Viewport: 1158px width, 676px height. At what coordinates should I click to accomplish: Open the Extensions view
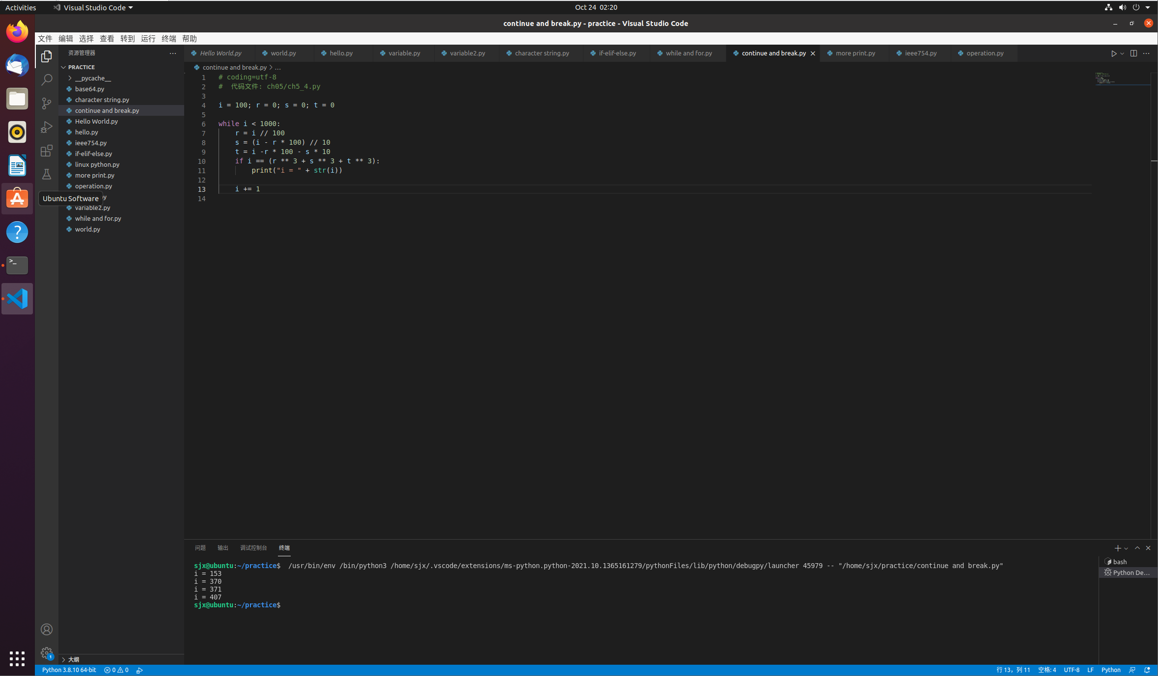click(47, 151)
